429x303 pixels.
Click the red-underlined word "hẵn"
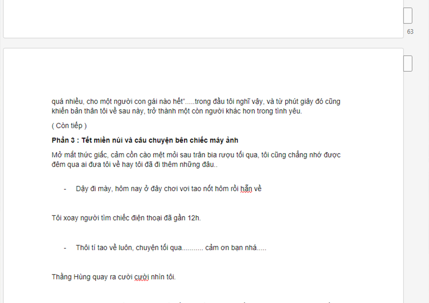[x=246, y=189]
